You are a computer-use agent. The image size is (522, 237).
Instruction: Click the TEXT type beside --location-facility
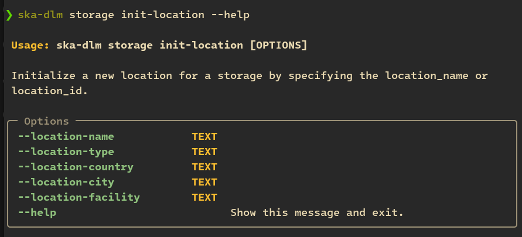(x=204, y=198)
